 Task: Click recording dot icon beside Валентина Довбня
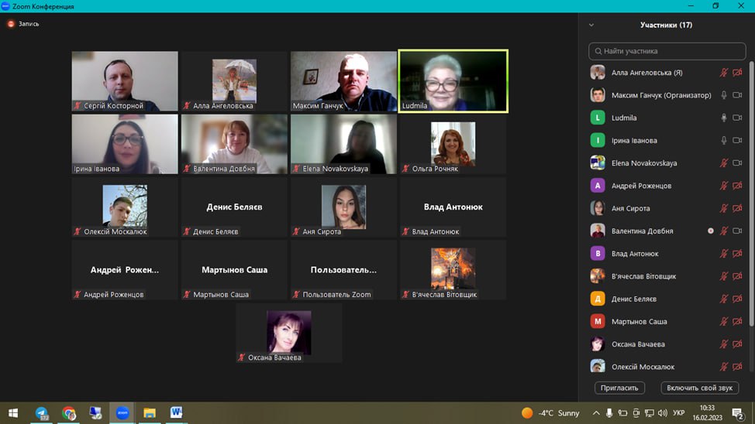[x=711, y=231]
